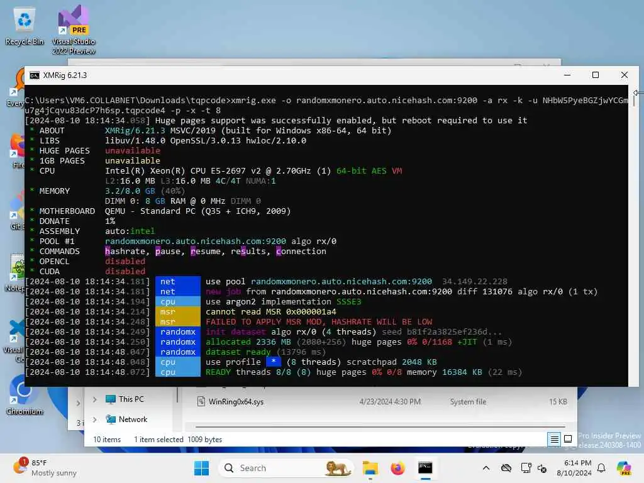This screenshot has width=644, height=483.
Task: Click the Explorer horizontal scrollbar
Action: click(x=380, y=427)
